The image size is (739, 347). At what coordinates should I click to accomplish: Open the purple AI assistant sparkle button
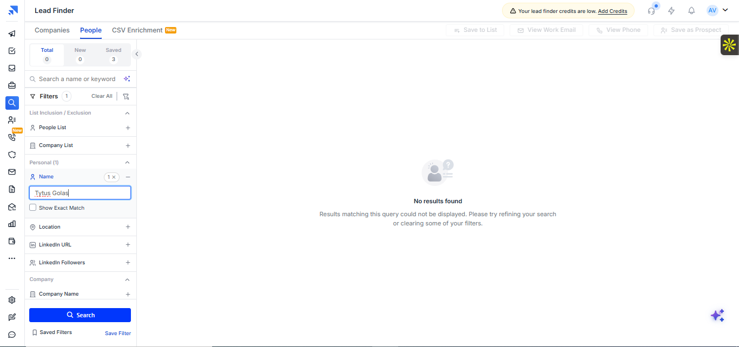click(717, 315)
